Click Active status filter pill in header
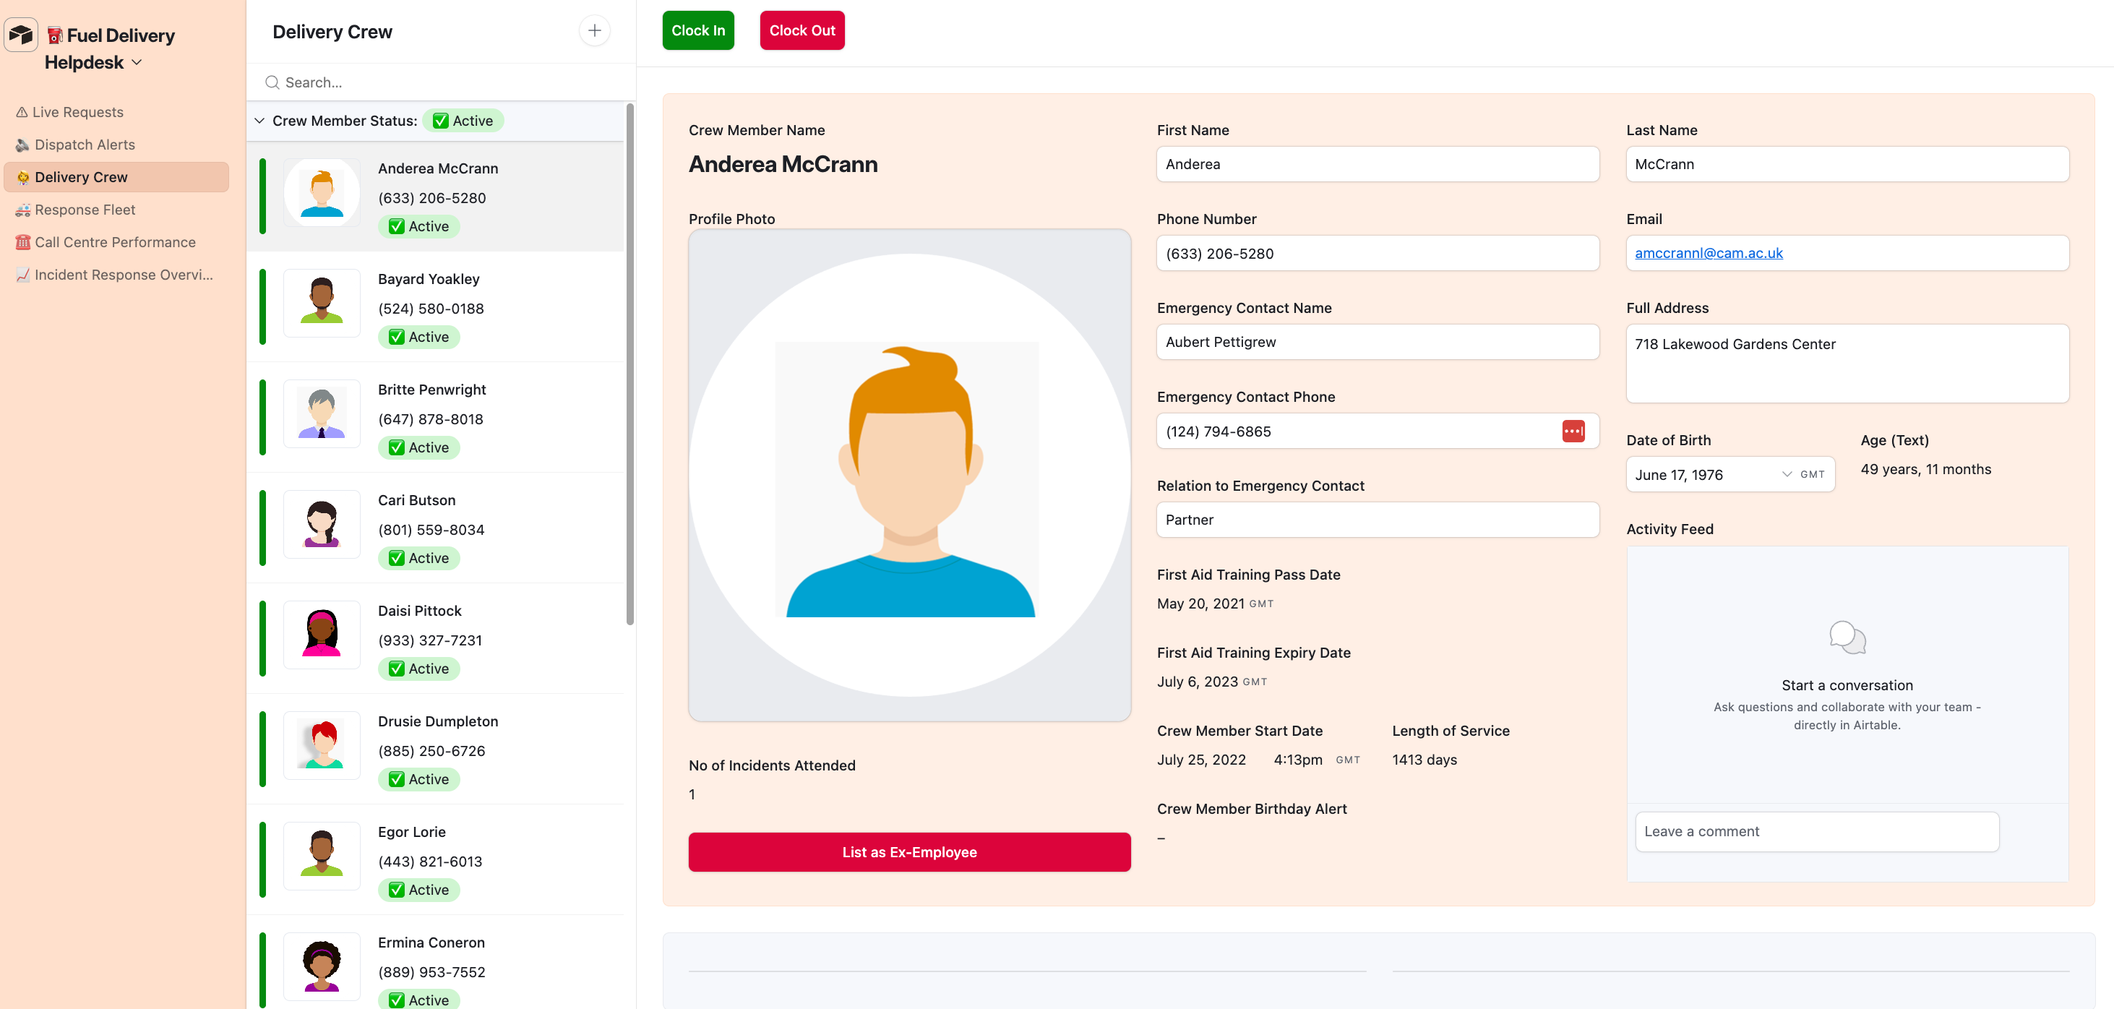The height and width of the screenshot is (1009, 2114). point(463,121)
